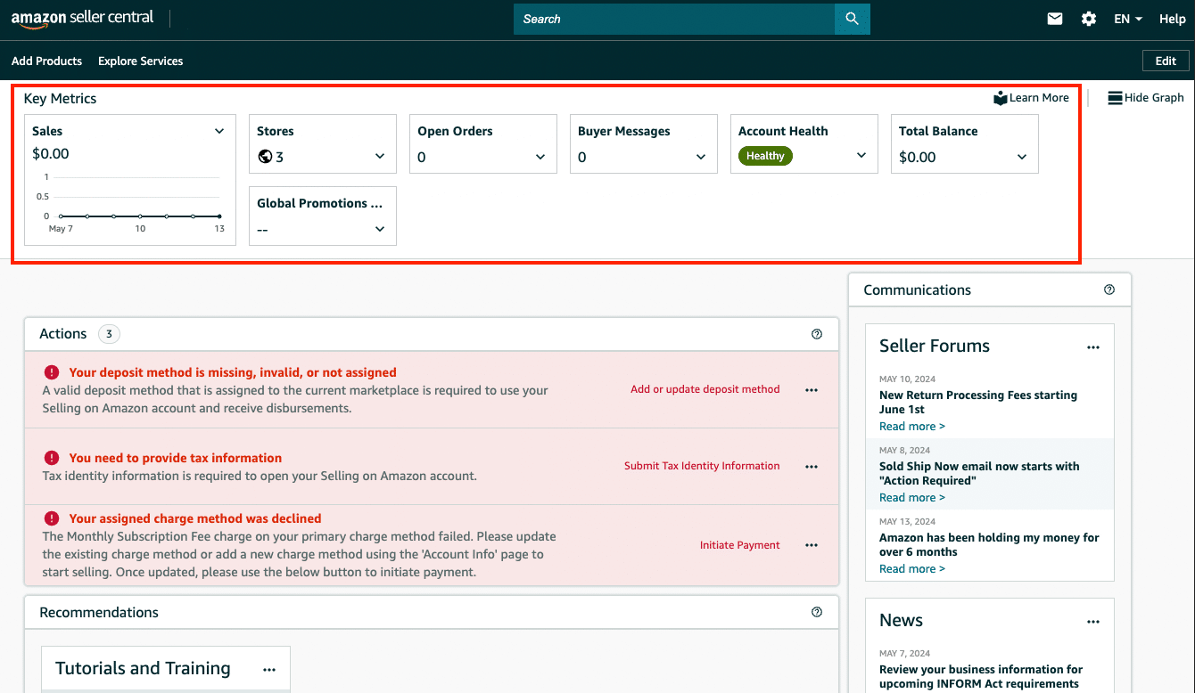The image size is (1195, 693).
Task: Open the mail messages icon
Action: pyautogui.click(x=1055, y=19)
